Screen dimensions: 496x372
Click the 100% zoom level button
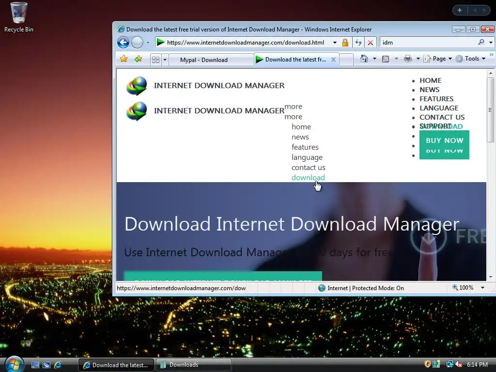[x=463, y=288]
